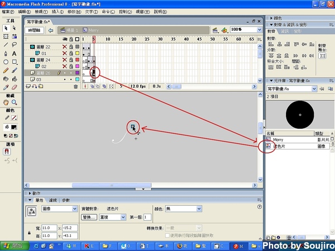The height and width of the screenshot is (251, 335).
Task: Expand the 顏色 panel at top right
Action: click(271, 18)
